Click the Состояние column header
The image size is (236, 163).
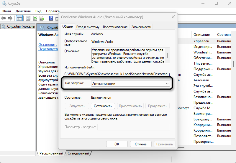point(224,35)
